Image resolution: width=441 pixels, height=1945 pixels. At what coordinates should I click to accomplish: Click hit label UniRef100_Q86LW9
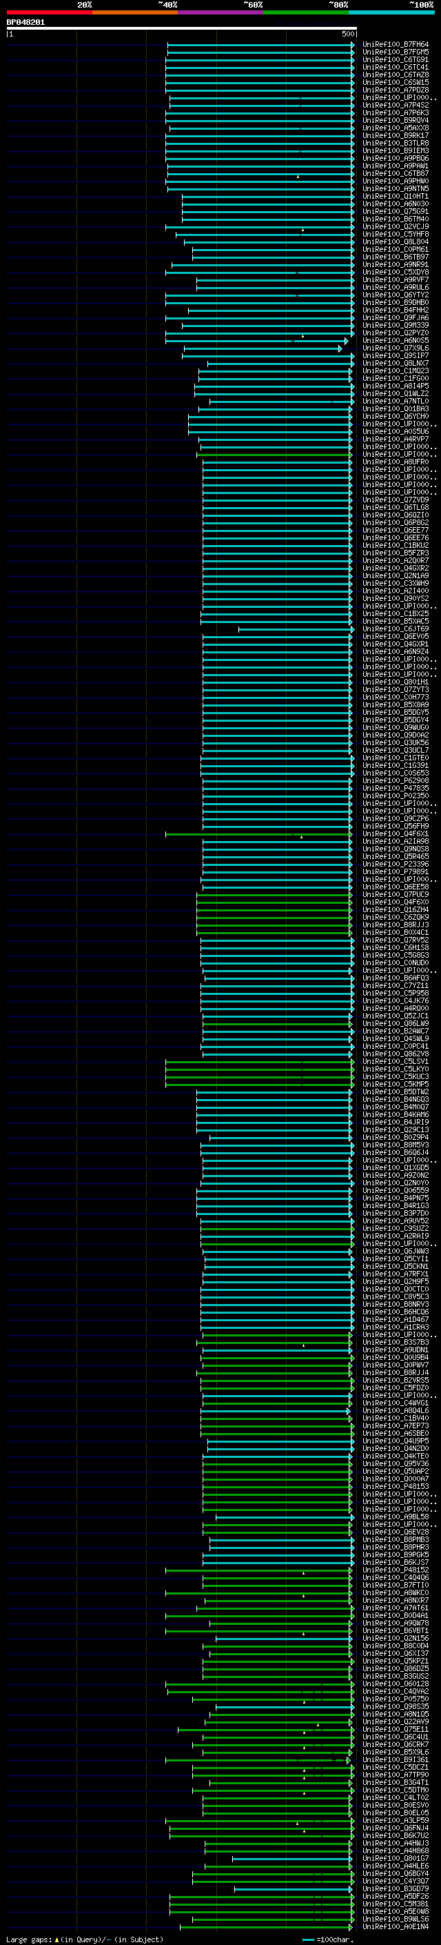click(396, 1024)
